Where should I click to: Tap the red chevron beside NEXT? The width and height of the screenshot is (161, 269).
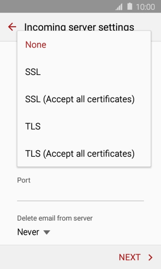[x=150, y=257]
